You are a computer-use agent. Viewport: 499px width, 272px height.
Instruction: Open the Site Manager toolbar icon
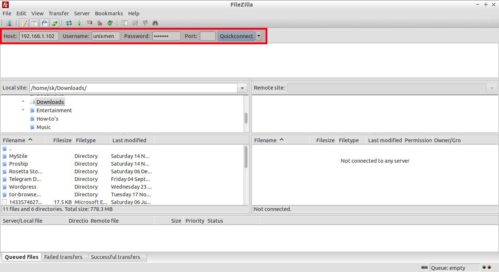pos(9,23)
